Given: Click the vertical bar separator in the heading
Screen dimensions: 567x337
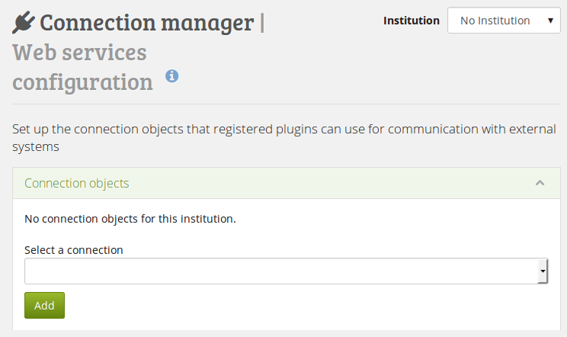Looking at the screenshot, I should 262,23.
